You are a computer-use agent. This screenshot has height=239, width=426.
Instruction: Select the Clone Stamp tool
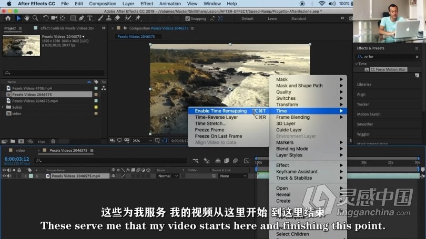coord(109,18)
